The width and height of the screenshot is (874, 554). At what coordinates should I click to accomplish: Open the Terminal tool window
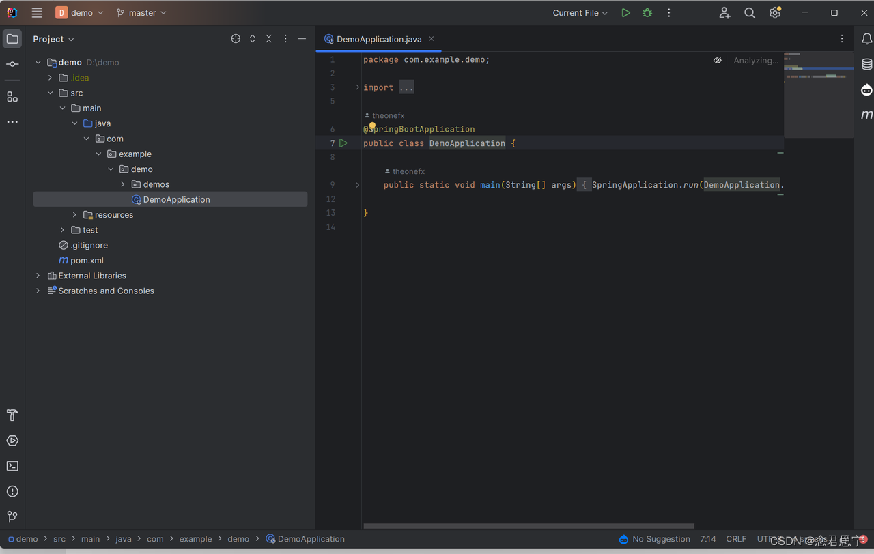point(12,466)
